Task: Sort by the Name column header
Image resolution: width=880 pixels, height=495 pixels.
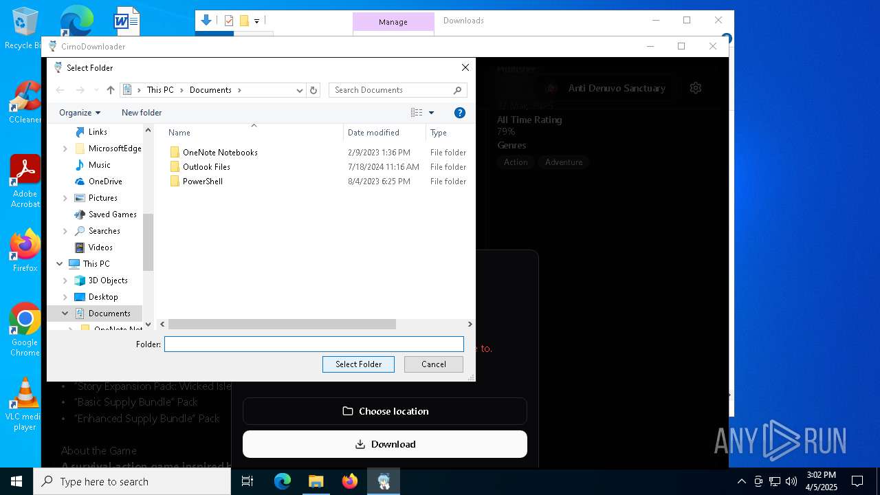Action: [x=254, y=133]
